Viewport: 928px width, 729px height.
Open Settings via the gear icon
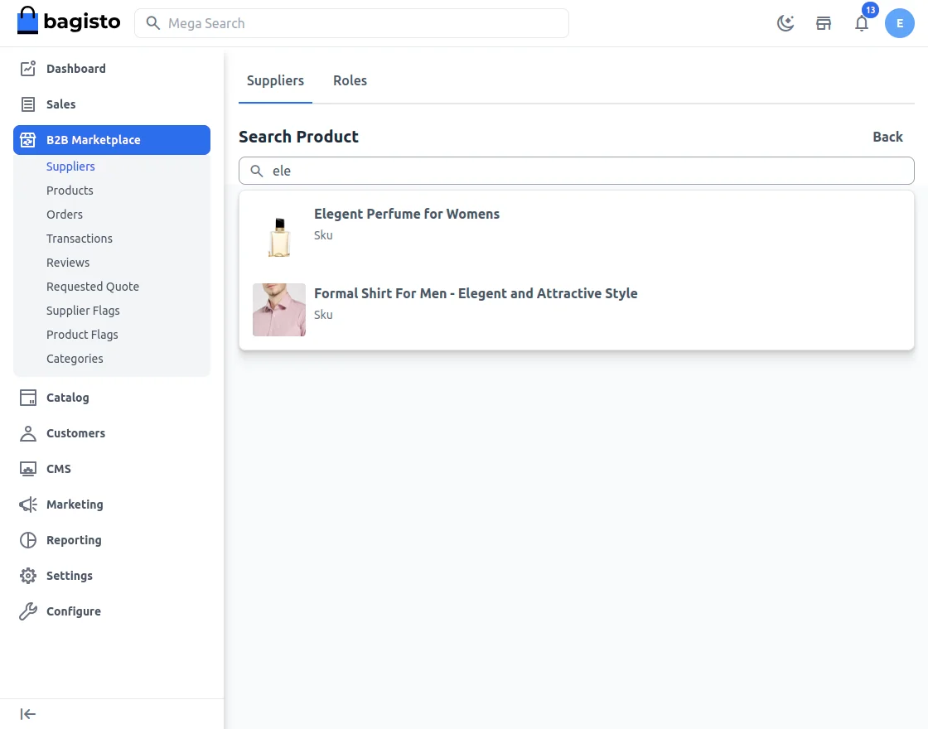tap(27, 576)
